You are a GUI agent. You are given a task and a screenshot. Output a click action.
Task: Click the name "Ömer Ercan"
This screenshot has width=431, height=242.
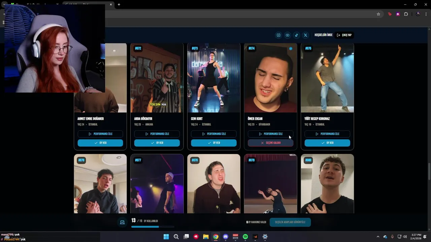[x=255, y=119]
